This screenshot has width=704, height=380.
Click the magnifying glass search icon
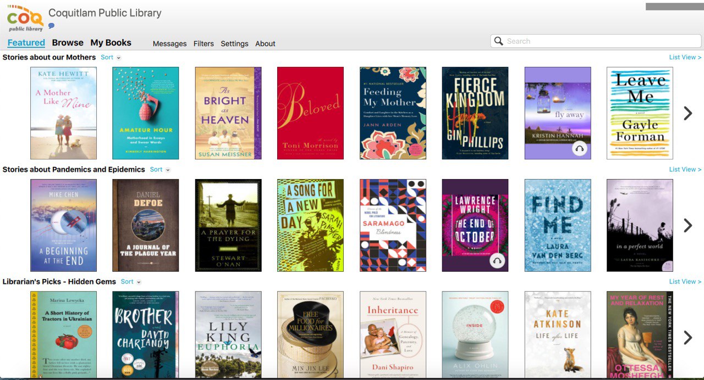499,41
